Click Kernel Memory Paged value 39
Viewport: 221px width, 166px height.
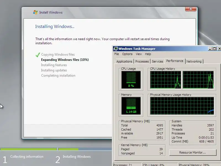161,149
